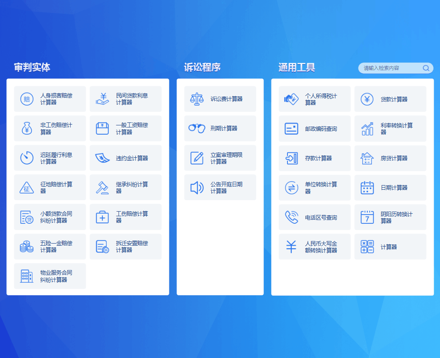The width and height of the screenshot is (440, 358).
Task: Click the gavel icon for 继承纠纷计算器
Action: coord(102,188)
